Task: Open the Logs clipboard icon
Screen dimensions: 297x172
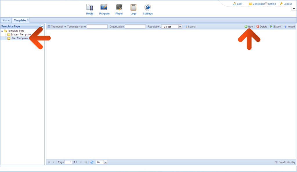Action: (133, 8)
